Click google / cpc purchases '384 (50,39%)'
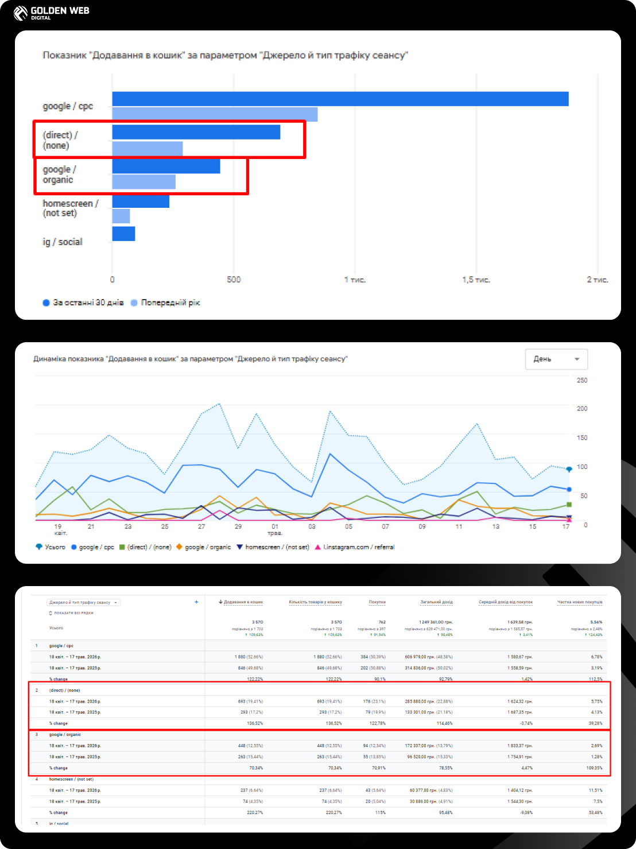Viewport: 636px width, 849px height. [373, 657]
